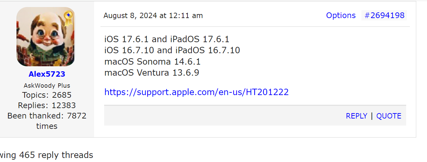The image size is (427, 162).
Task: Click the gold ribbon badge on the avatar
Action: coord(68,18)
